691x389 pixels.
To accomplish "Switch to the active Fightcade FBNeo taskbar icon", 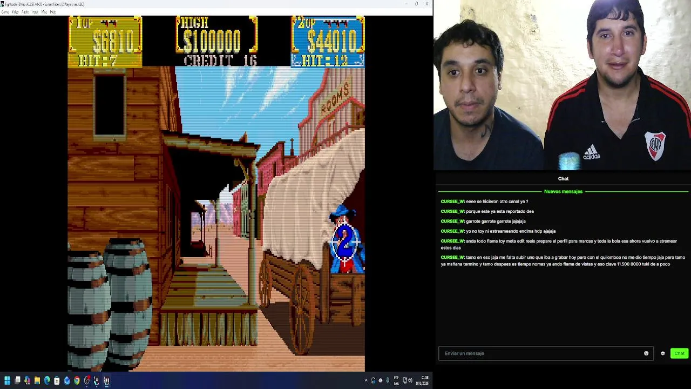I will (x=106, y=380).
